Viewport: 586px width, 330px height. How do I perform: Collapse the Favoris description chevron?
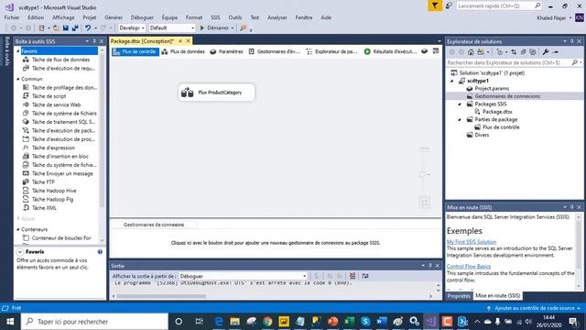[x=20, y=252]
